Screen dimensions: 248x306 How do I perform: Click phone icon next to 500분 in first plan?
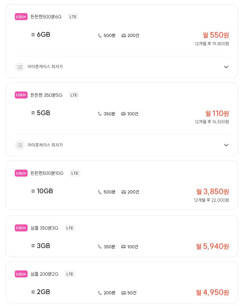(x=100, y=36)
